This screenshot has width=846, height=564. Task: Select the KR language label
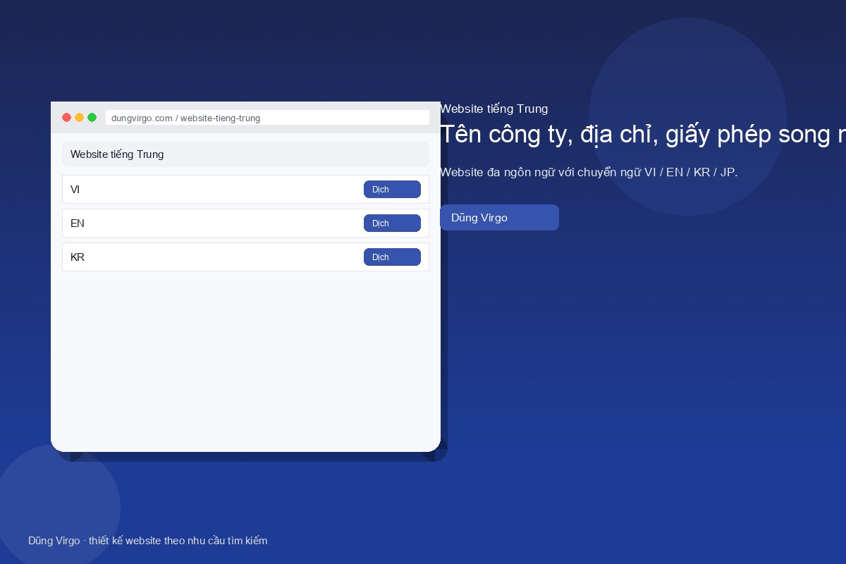[x=78, y=257]
